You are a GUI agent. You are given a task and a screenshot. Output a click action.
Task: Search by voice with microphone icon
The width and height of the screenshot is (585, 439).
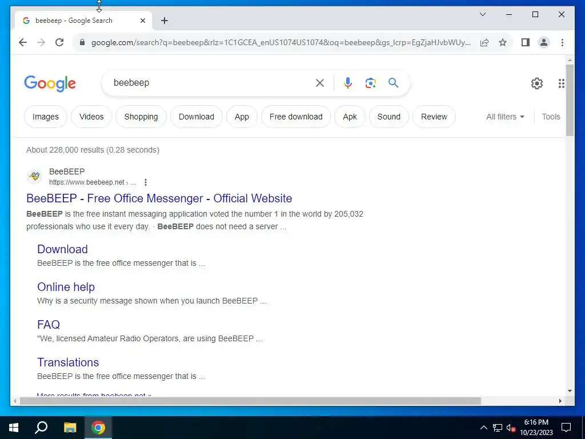click(x=348, y=83)
